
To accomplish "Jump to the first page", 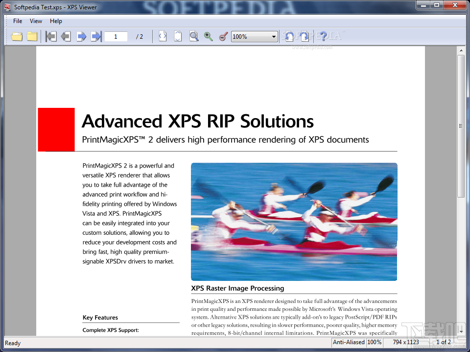I will coord(51,36).
